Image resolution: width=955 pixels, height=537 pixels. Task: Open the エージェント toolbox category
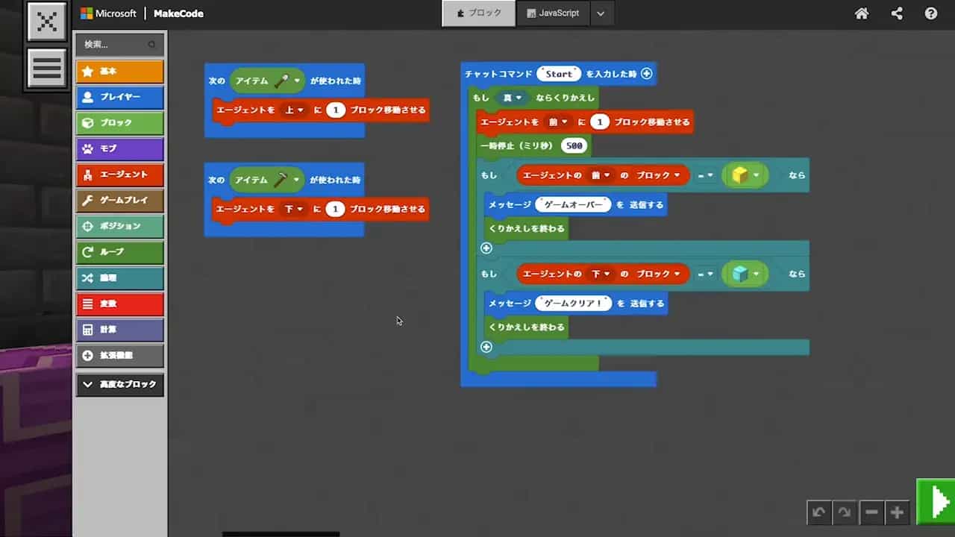(x=120, y=175)
